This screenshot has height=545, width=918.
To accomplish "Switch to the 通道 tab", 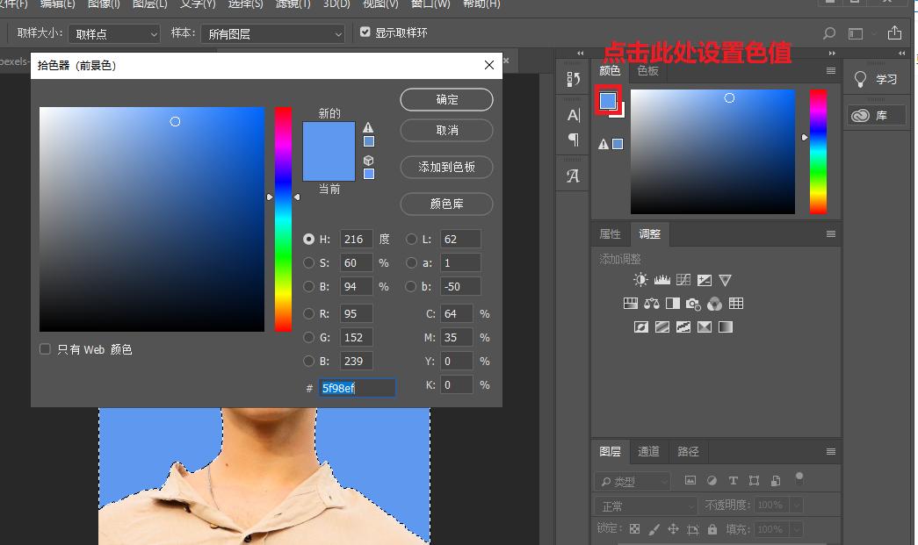I will tap(648, 451).
